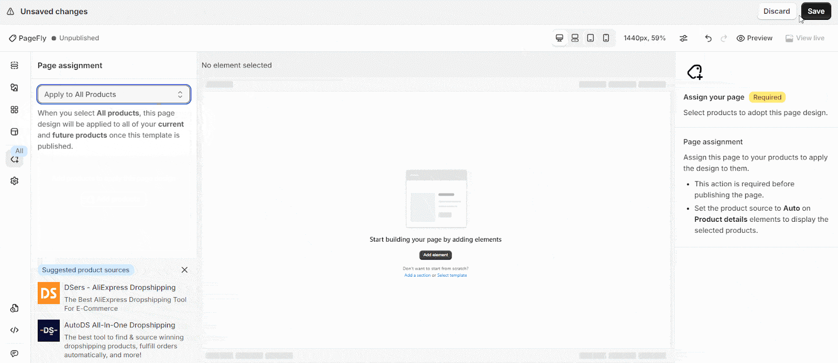Click the DSers orange logo thumbnail
838x363 pixels.
click(x=49, y=293)
